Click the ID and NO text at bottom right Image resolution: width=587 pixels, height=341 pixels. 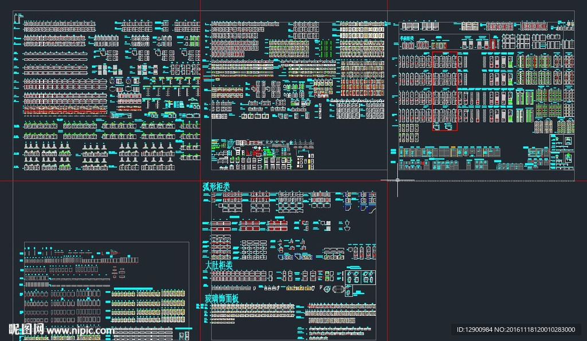tap(515, 330)
